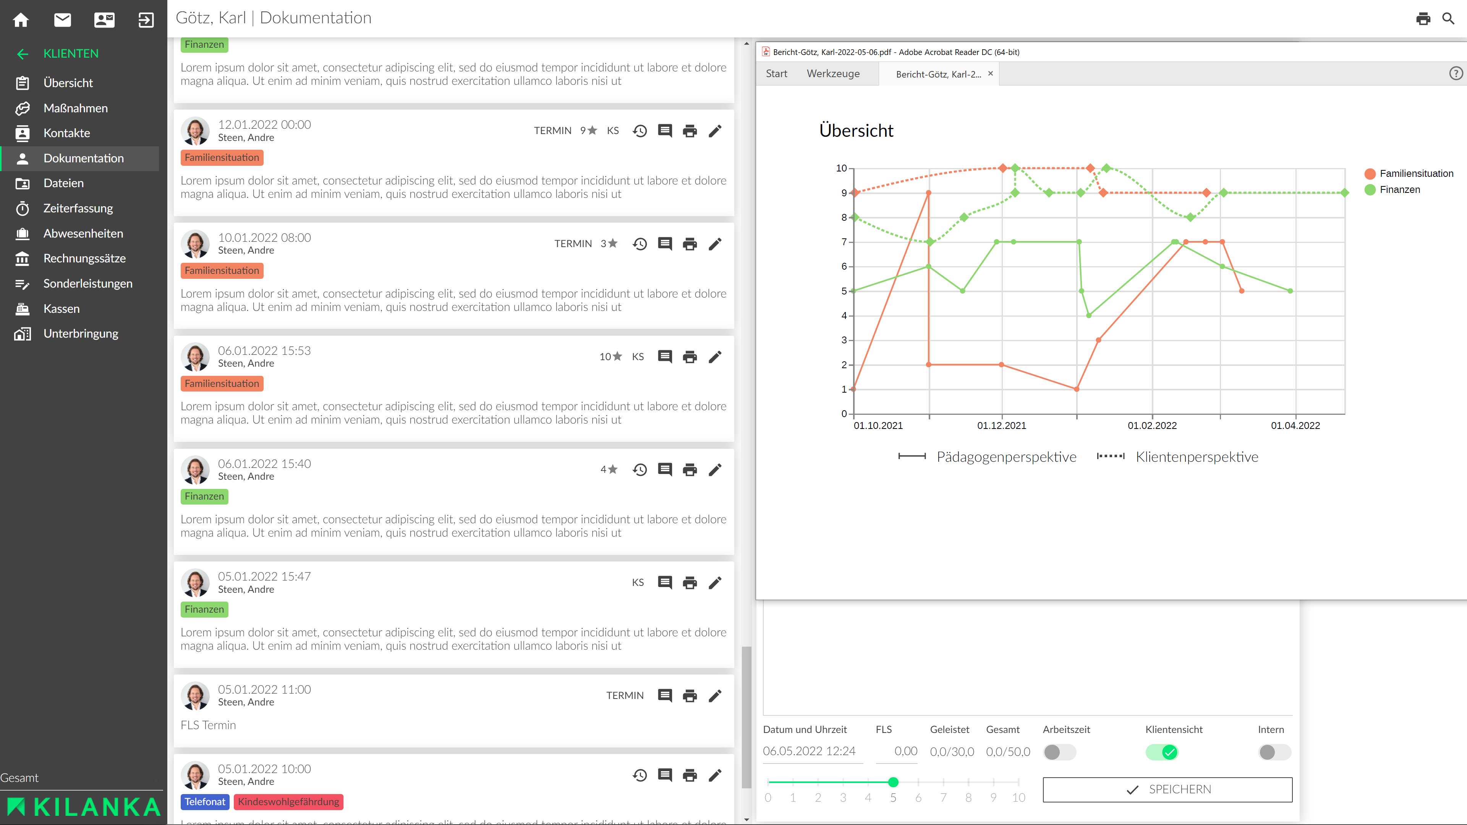Screen dimensions: 1467x825
Task: Open the mail envelope icon
Action: click(x=63, y=20)
